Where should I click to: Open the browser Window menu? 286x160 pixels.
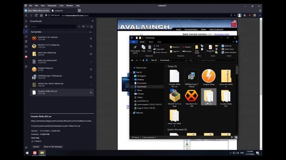click(70, 6)
